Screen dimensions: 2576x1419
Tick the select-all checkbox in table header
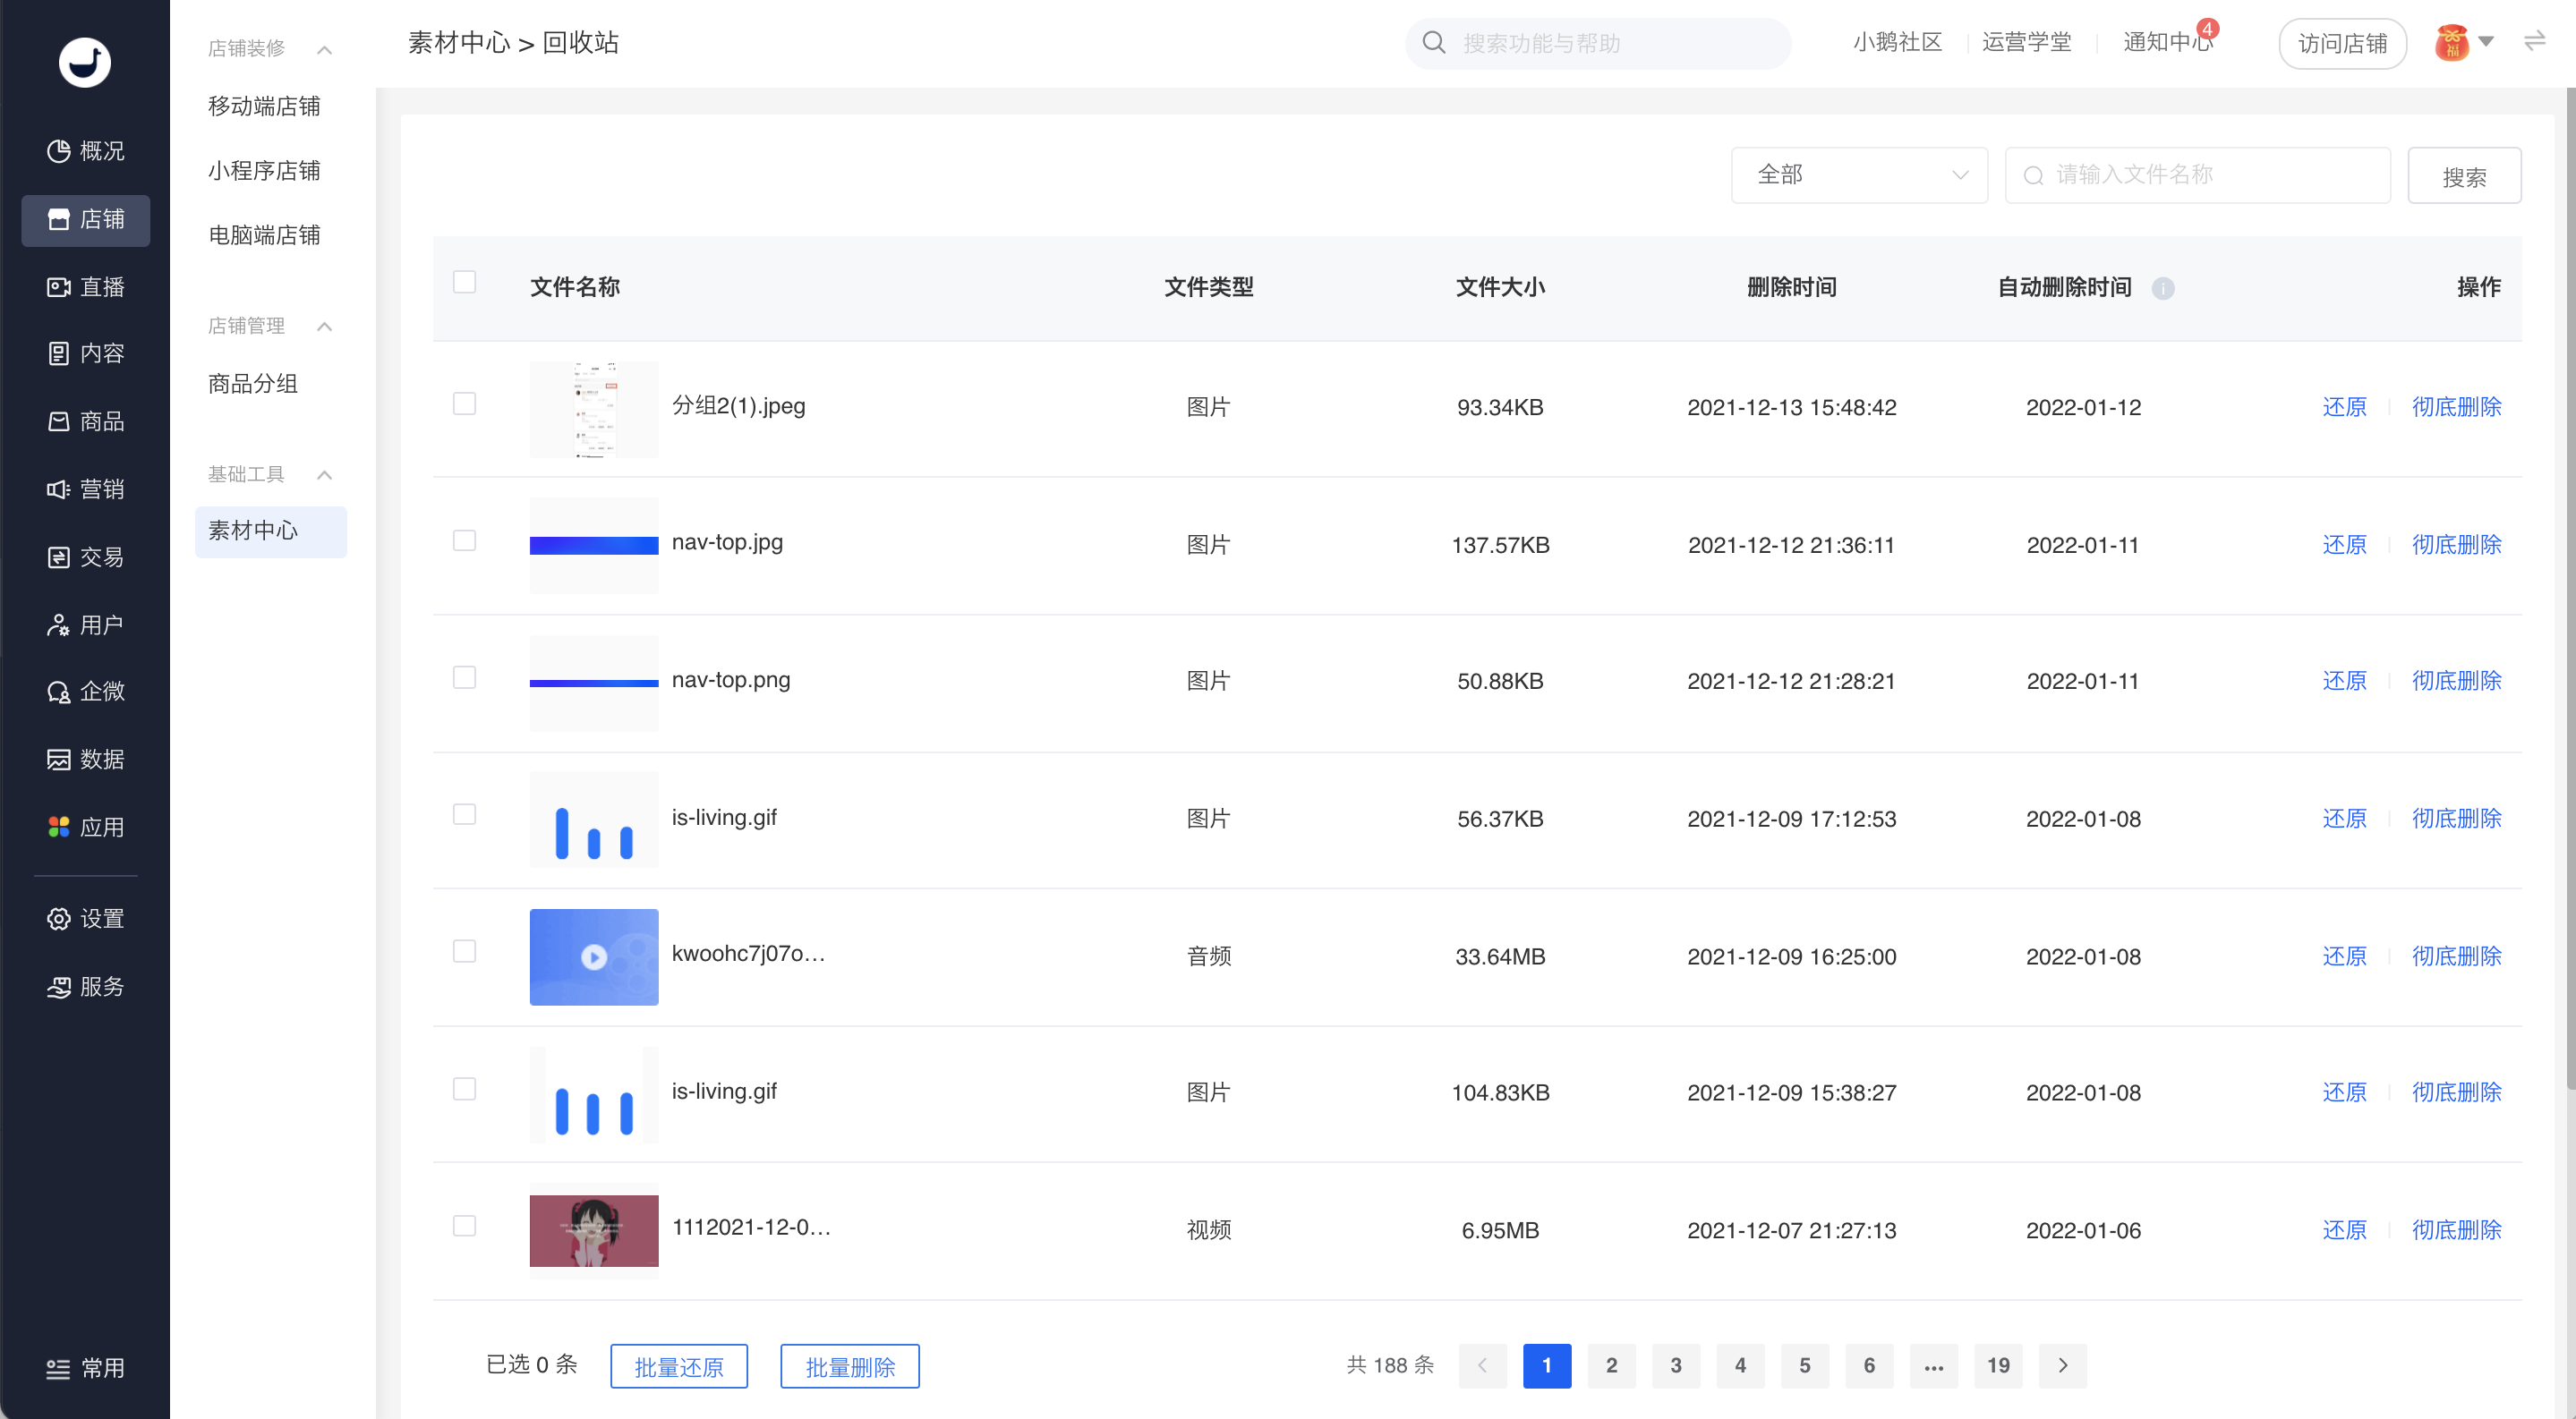pos(464,282)
